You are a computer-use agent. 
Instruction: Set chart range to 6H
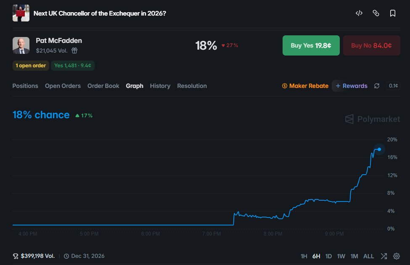pyautogui.click(x=316, y=256)
